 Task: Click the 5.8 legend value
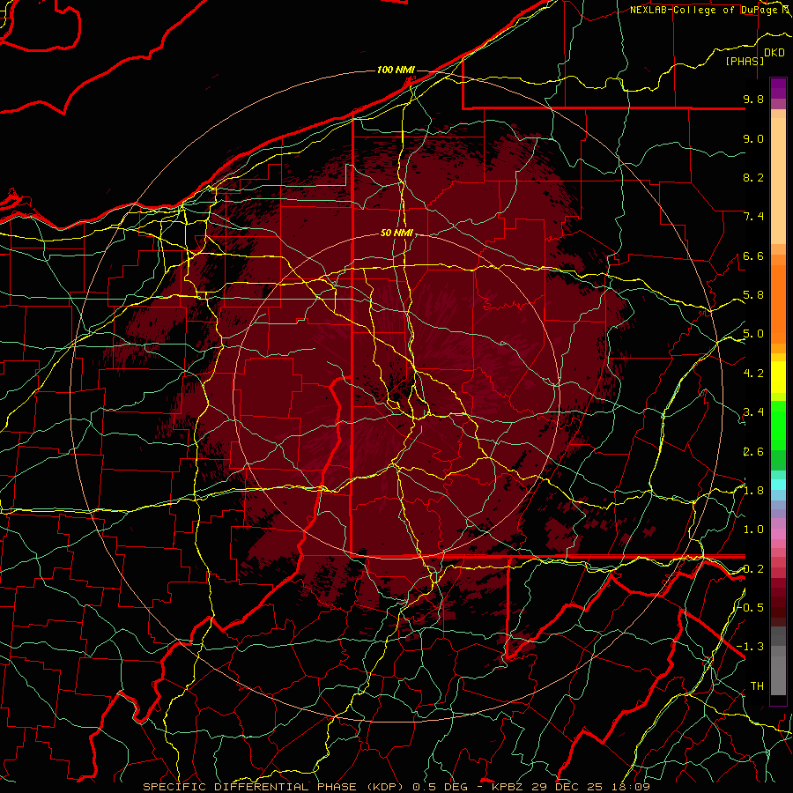pyautogui.click(x=753, y=295)
